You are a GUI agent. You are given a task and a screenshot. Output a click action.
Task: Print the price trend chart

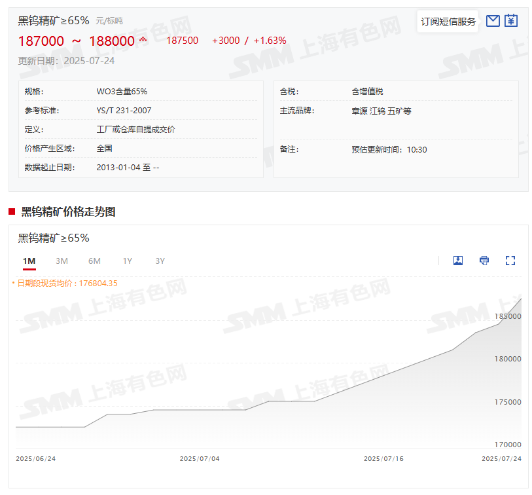pyautogui.click(x=484, y=261)
